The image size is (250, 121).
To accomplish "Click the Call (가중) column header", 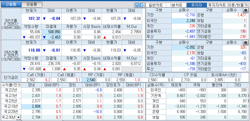I will 36,75.
